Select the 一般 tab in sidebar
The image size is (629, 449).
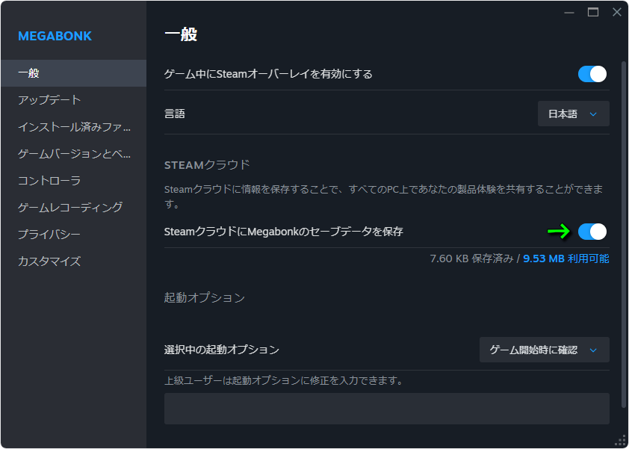(x=28, y=73)
